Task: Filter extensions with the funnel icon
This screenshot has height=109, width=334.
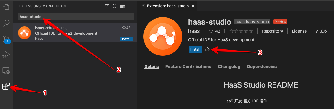Action: pyautogui.click(x=107, y=6)
